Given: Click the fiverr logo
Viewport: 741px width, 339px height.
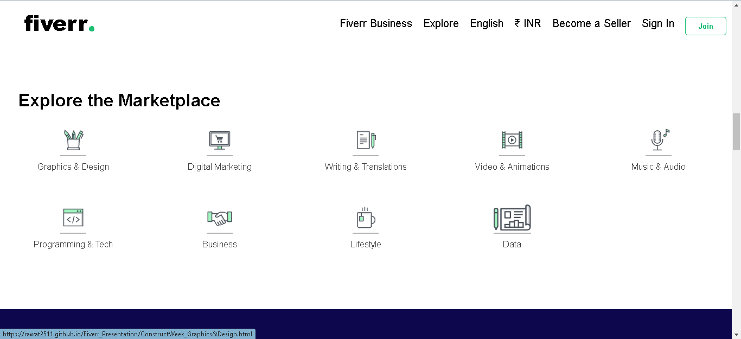Looking at the screenshot, I should (59, 23).
